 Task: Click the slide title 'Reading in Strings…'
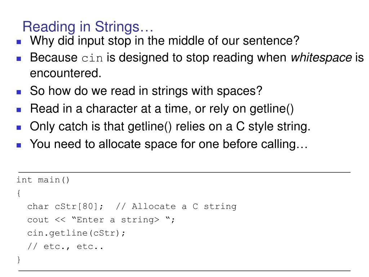(x=88, y=27)
